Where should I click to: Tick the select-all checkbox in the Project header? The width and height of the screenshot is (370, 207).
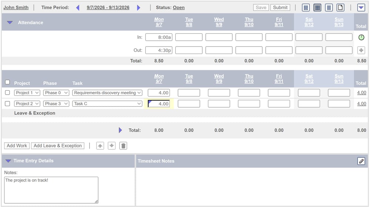coord(7,82)
